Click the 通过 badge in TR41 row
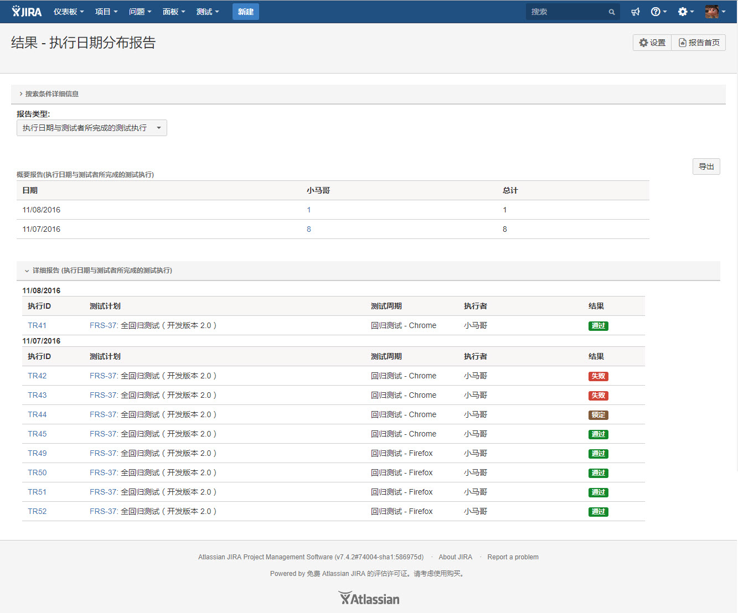 598,326
